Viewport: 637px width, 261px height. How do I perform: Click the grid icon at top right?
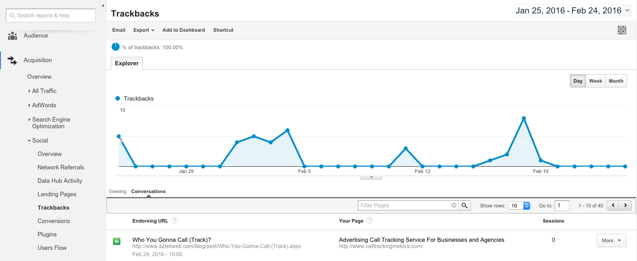622,30
